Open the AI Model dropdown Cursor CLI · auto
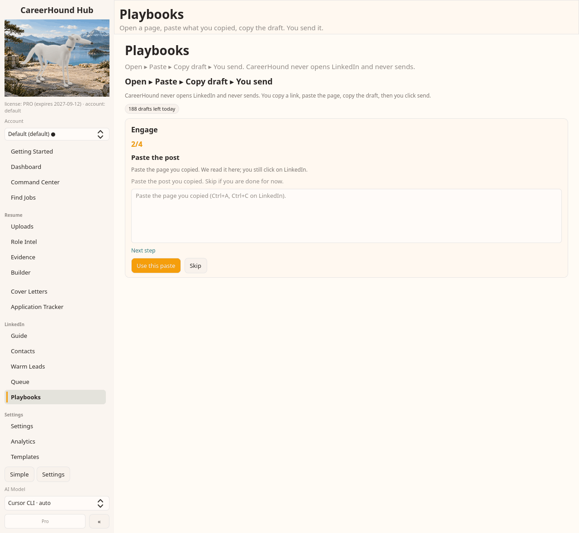 point(57,503)
